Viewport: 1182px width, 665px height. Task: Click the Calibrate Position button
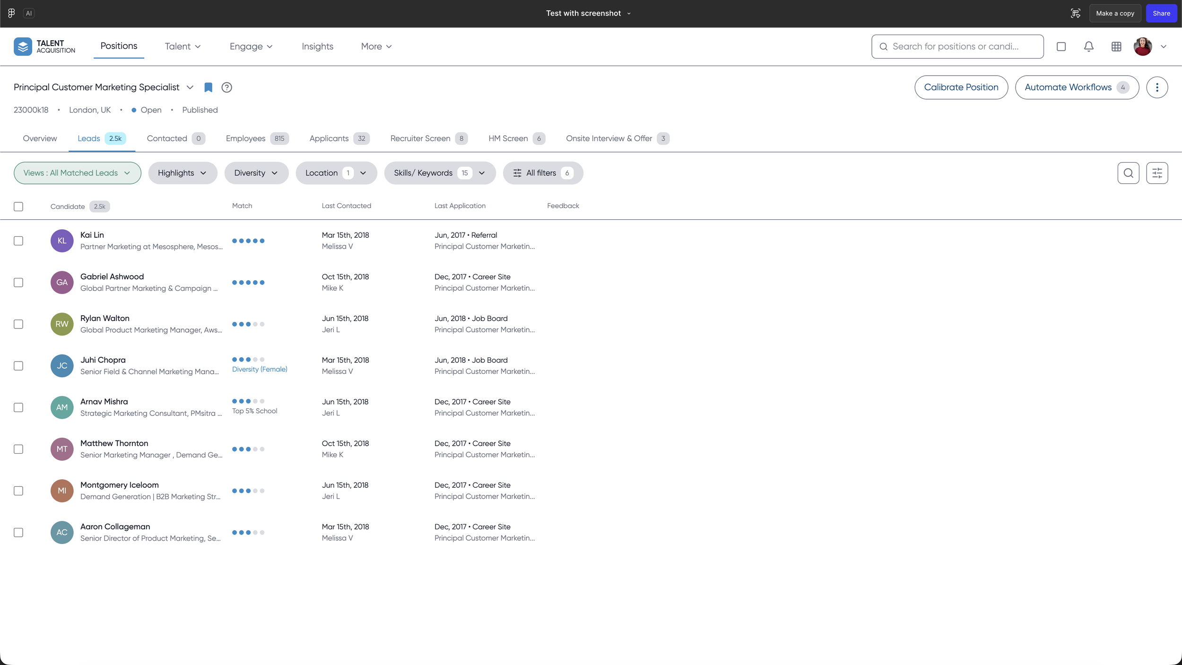pyautogui.click(x=961, y=87)
